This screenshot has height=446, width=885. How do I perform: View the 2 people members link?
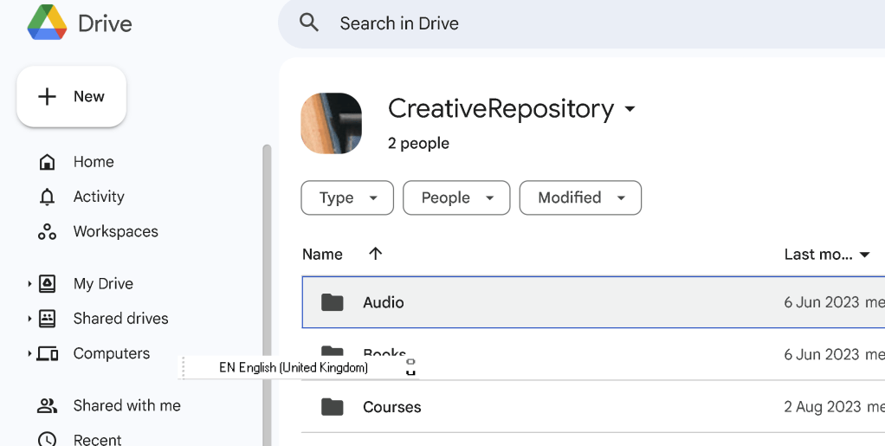tap(418, 144)
